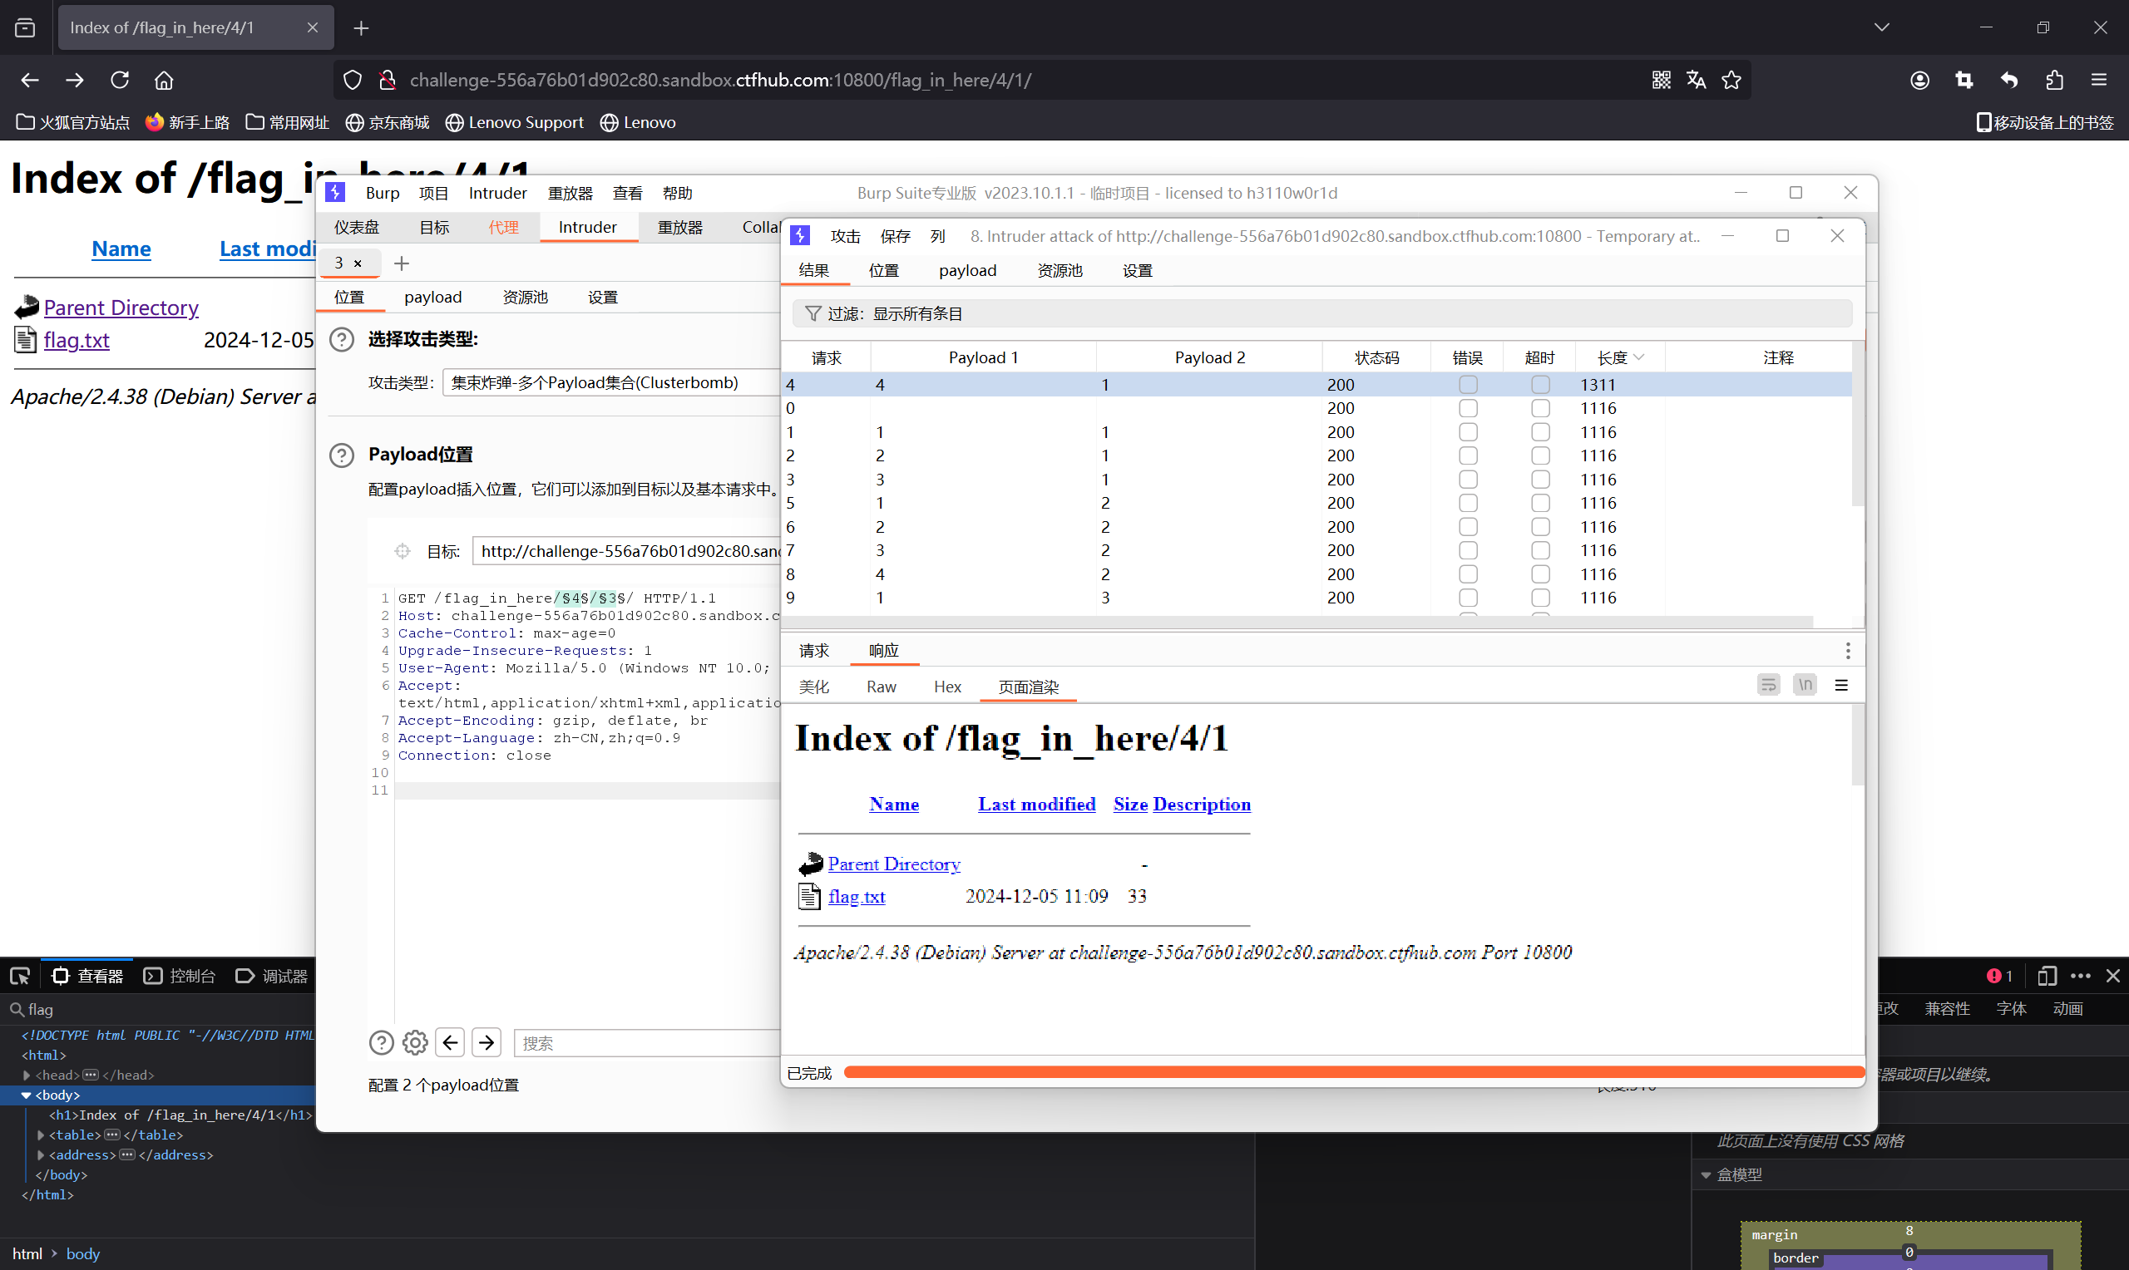
Task: Check the 超时 checkbox for request 0
Action: pos(1539,408)
